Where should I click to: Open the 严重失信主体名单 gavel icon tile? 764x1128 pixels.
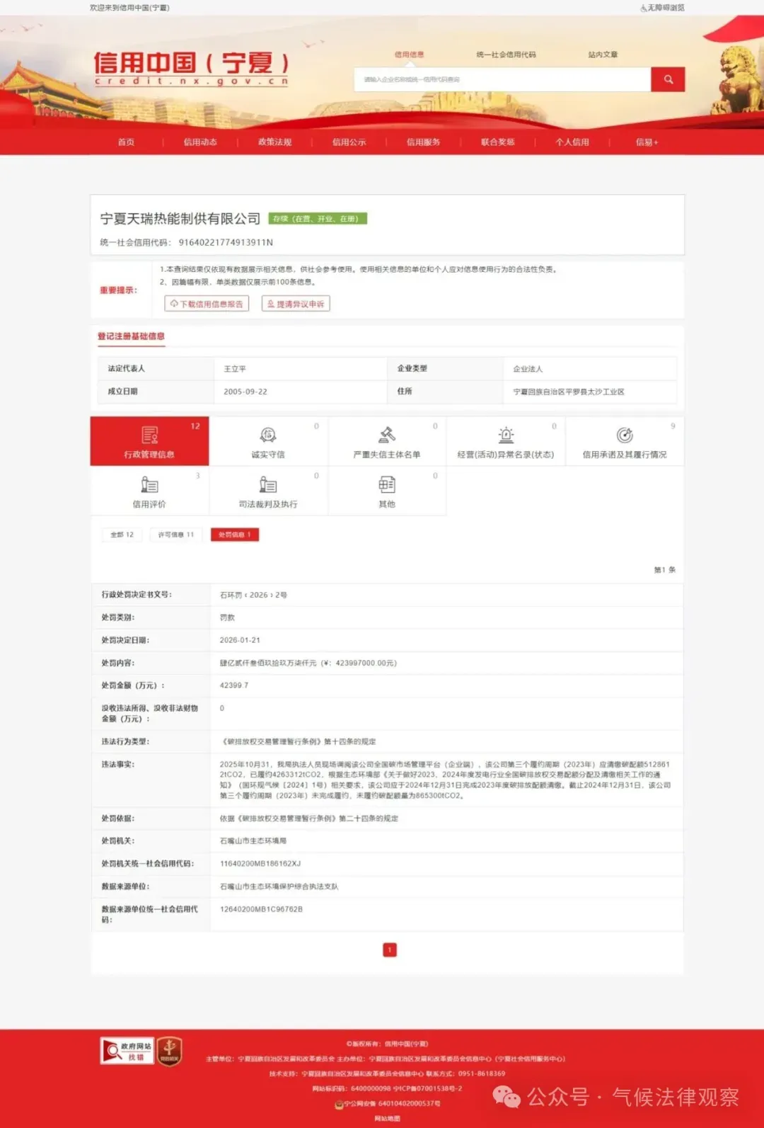(387, 441)
